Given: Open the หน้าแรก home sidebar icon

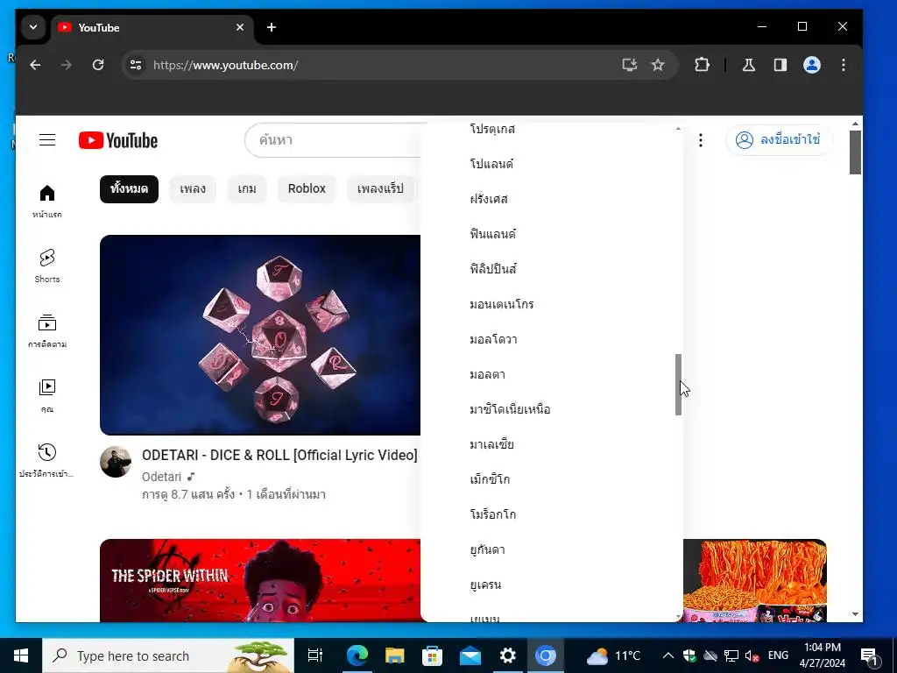Looking at the screenshot, I should pyautogui.click(x=47, y=201).
